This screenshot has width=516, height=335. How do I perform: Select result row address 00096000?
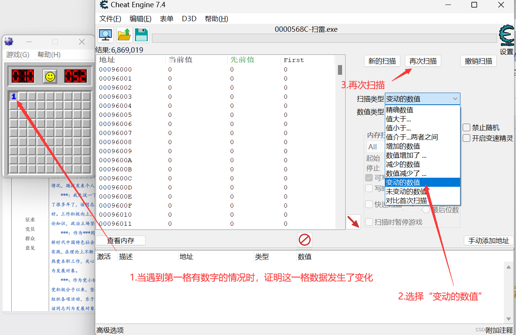[215, 70]
